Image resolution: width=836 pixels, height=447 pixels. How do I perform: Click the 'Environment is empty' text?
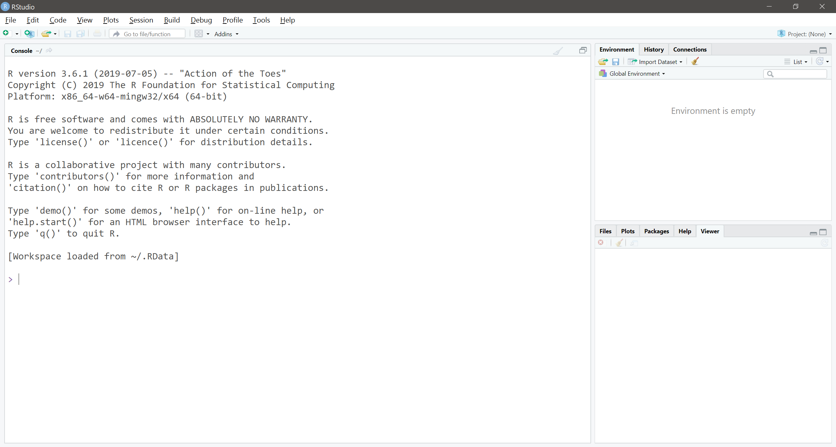pos(713,111)
